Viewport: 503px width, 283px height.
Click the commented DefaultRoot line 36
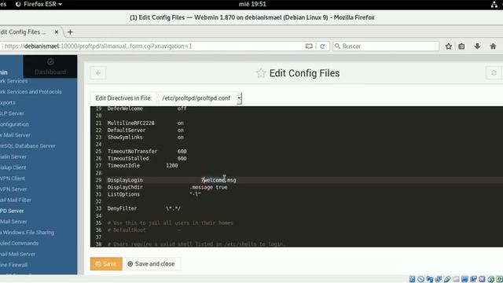click(144, 230)
